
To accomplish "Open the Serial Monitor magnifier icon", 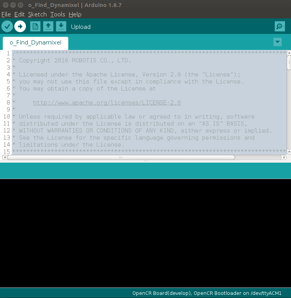I will (x=280, y=27).
